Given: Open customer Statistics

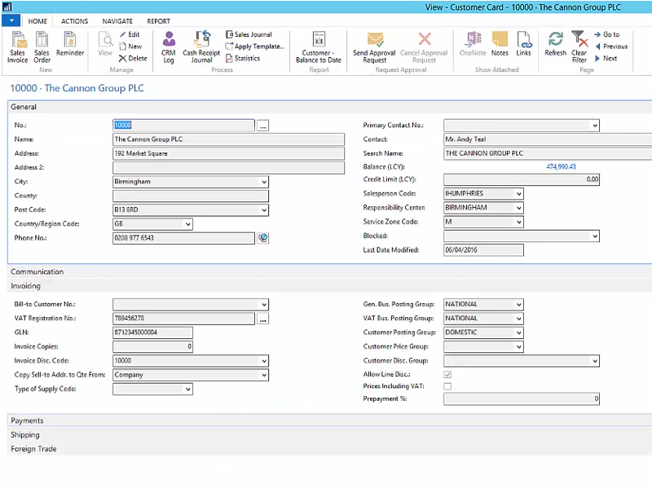Looking at the screenshot, I should pyautogui.click(x=243, y=59).
